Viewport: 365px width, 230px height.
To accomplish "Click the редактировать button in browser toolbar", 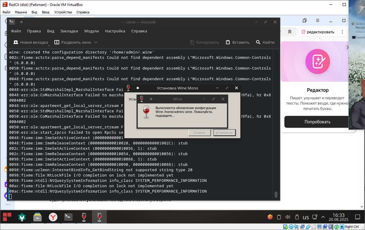I will click(317, 32).
